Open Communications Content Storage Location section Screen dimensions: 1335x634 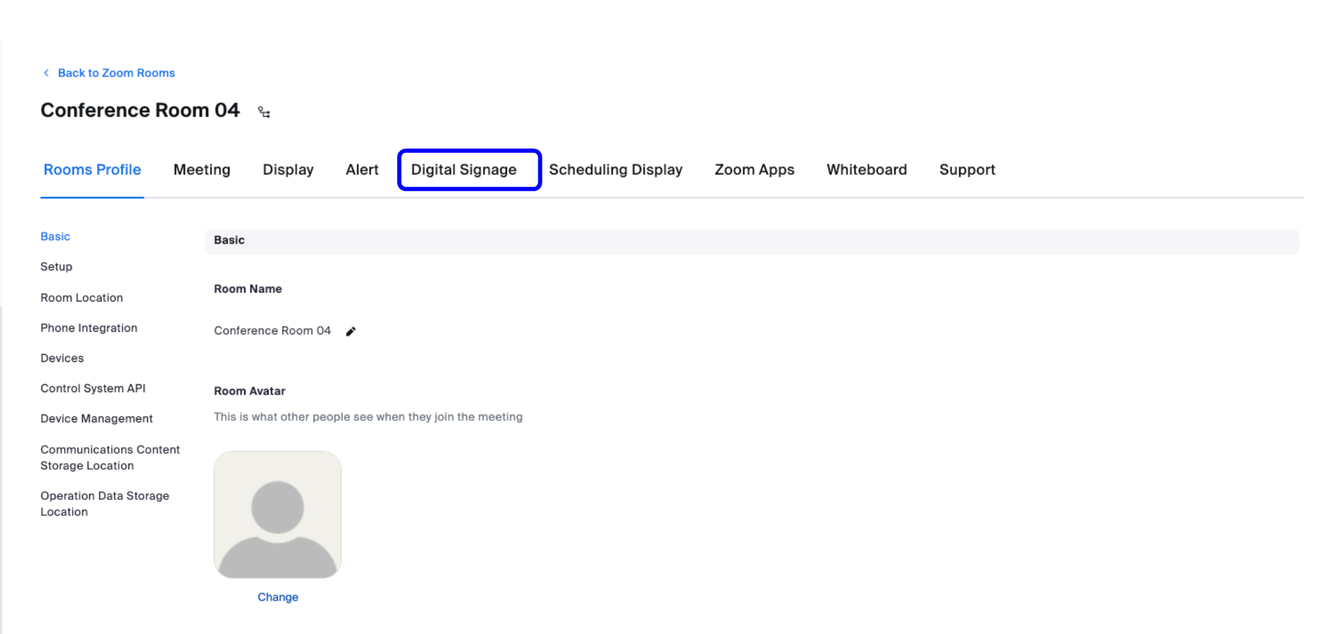pyautogui.click(x=110, y=458)
